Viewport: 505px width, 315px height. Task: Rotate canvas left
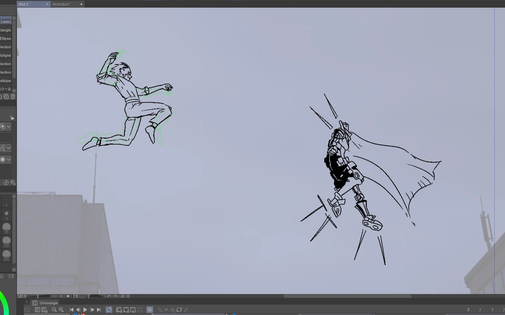[109, 296]
